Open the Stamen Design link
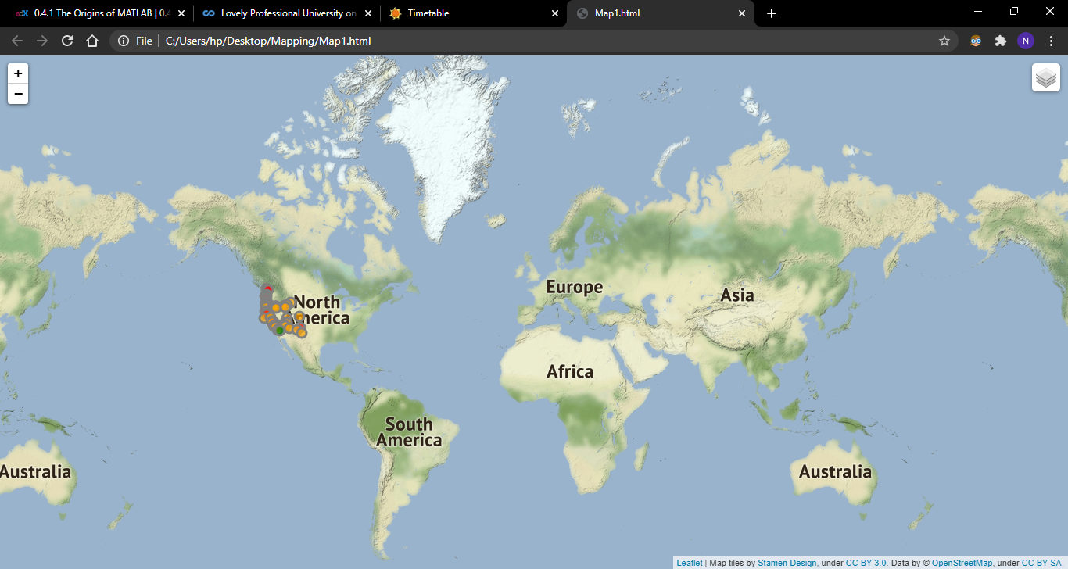 (x=787, y=562)
